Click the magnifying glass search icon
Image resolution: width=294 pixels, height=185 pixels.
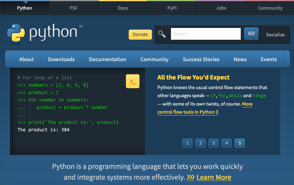pyautogui.click(x=162, y=34)
